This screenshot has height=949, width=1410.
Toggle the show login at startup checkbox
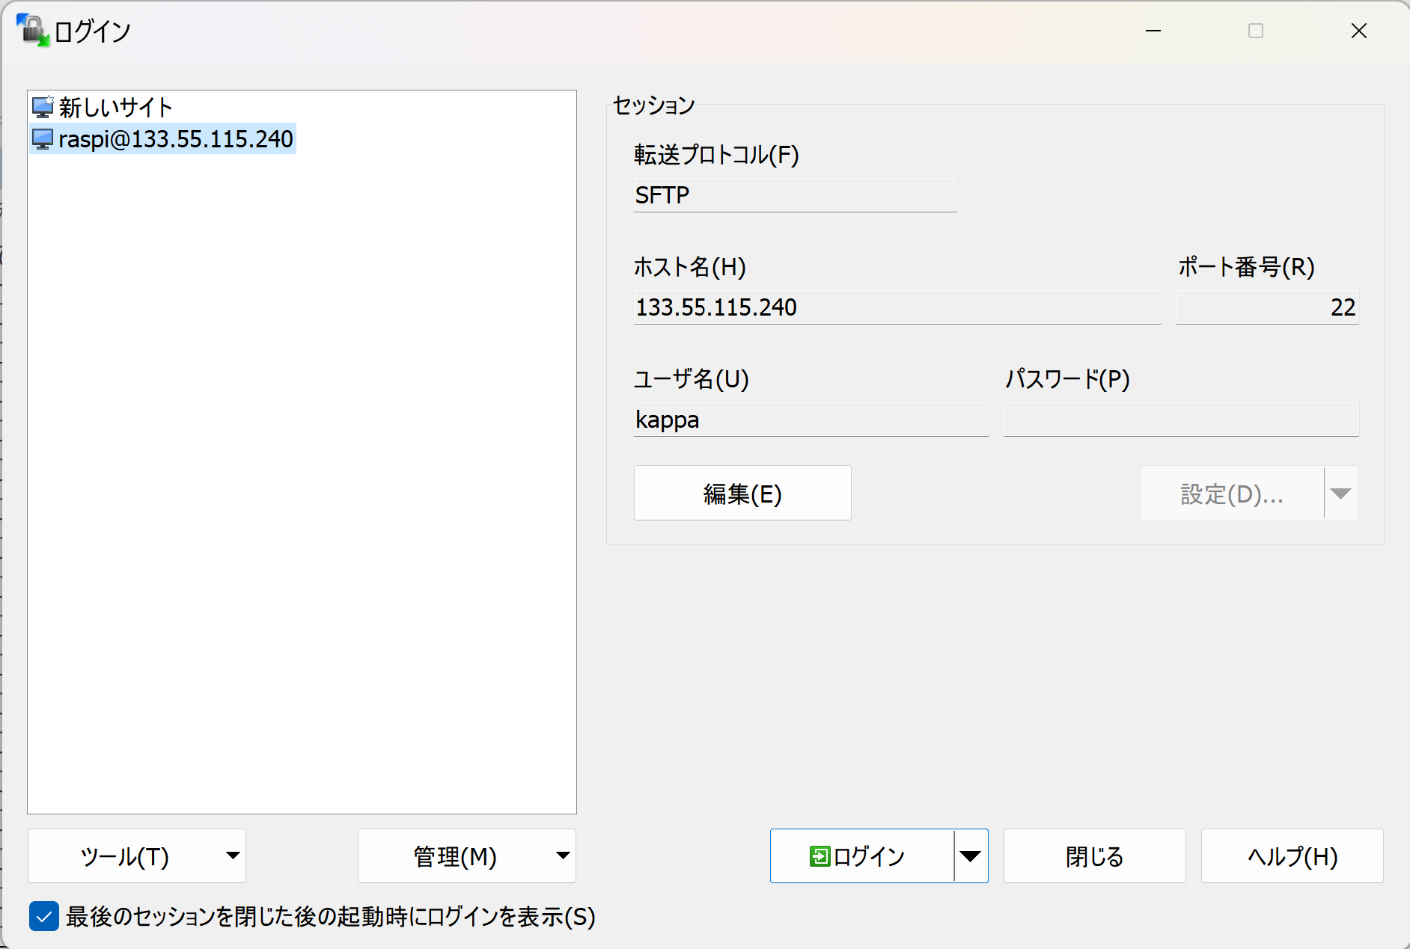pos(44,916)
